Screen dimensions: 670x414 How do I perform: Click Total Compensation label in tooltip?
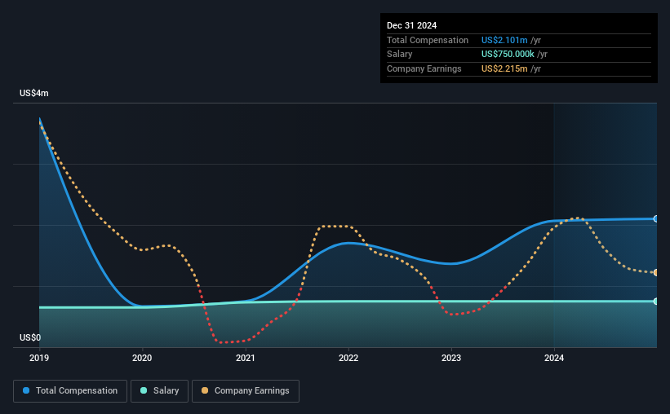[428, 40]
